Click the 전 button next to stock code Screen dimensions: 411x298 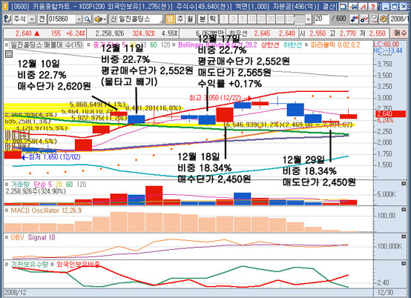(x=42, y=19)
